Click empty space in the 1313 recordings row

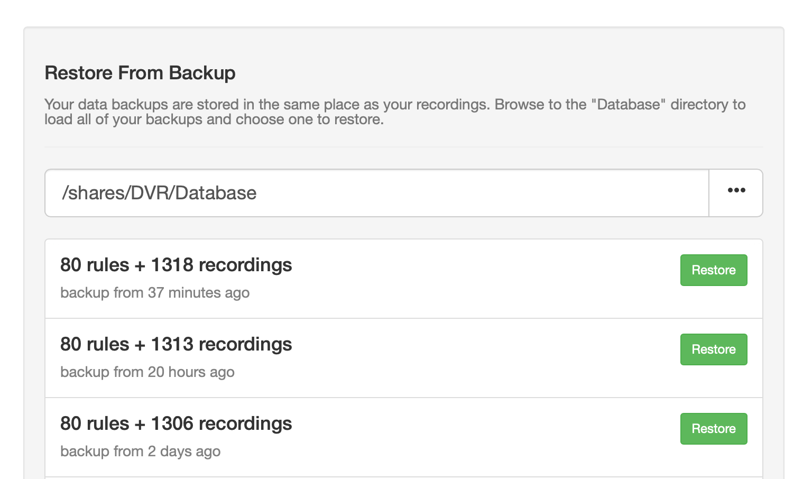(476, 358)
